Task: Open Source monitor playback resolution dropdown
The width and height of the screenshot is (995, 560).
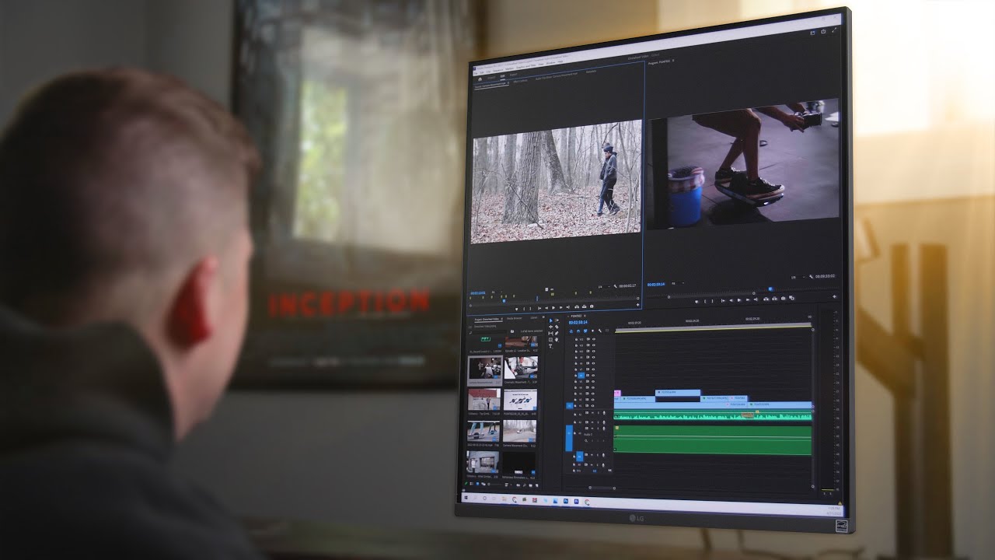Action: pos(603,286)
